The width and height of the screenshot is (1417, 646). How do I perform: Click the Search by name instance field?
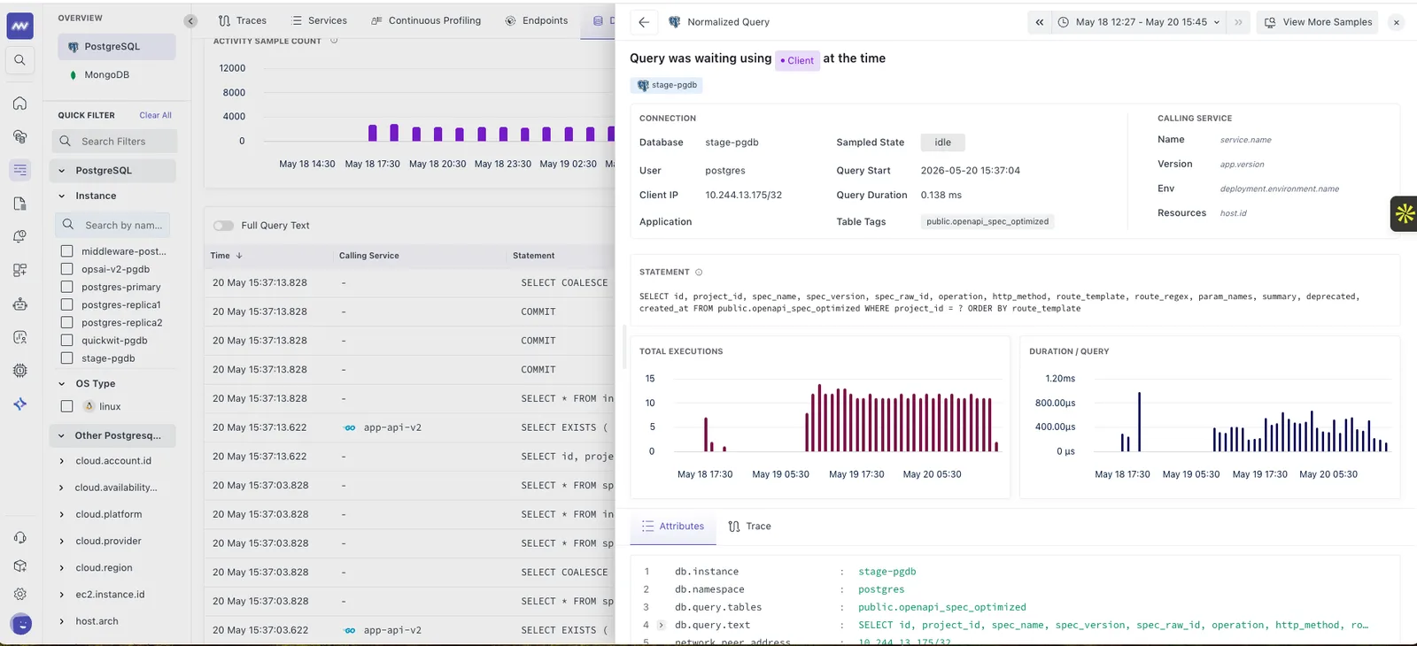[112, 225]
